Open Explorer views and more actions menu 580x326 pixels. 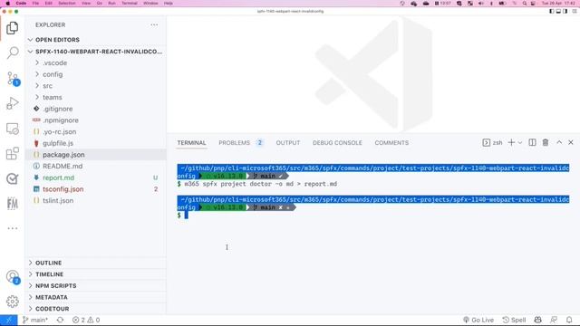coord(154,24)
